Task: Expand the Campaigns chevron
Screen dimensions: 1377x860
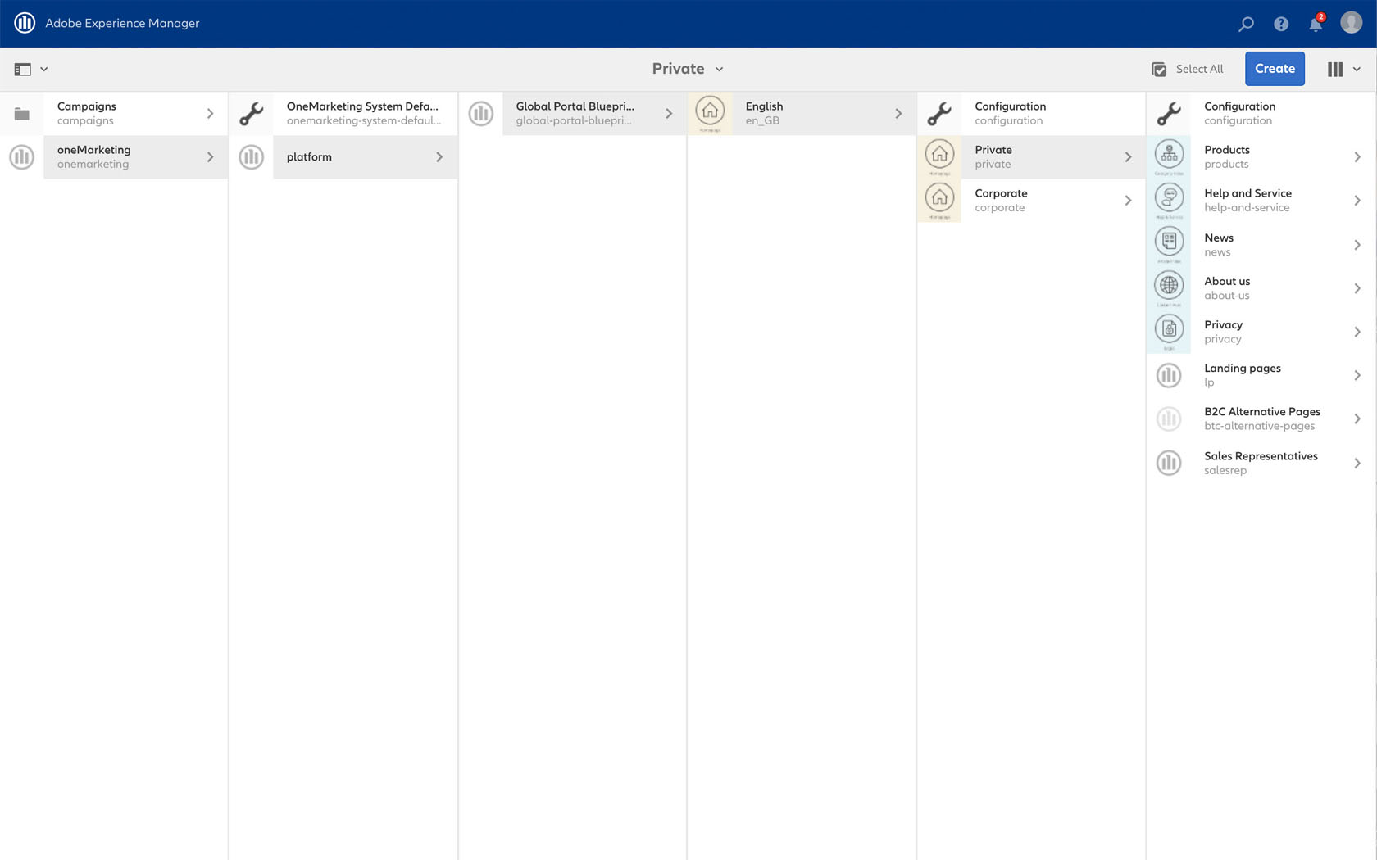Action: point(210,114)
